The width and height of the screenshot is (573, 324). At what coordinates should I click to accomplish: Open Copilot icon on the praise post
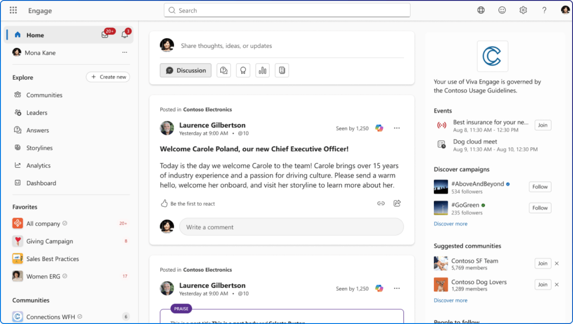pos(379,289)
